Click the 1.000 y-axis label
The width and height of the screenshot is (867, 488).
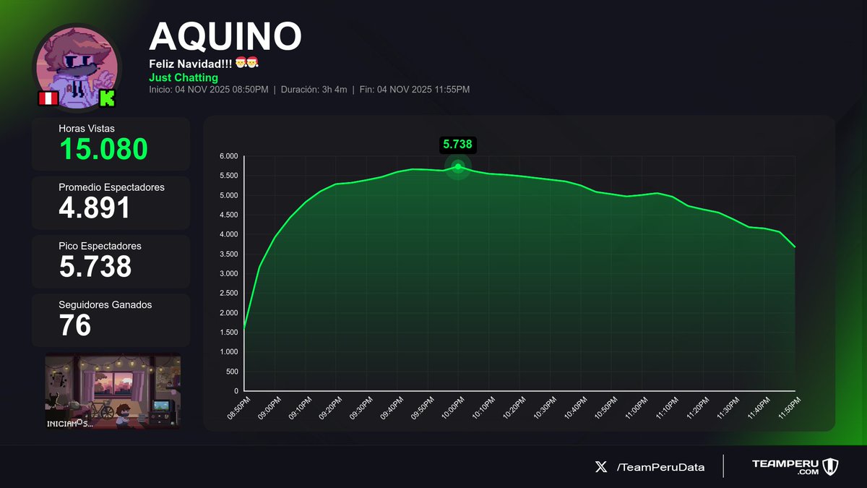[x=228, y=351]
